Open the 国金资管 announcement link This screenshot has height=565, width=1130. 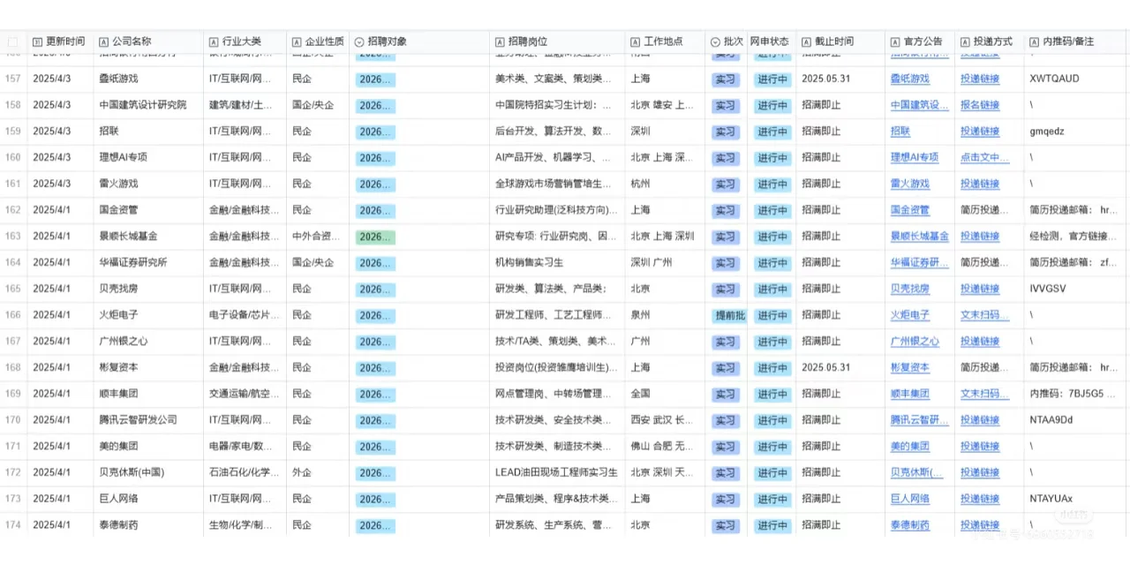coord(909,210)
